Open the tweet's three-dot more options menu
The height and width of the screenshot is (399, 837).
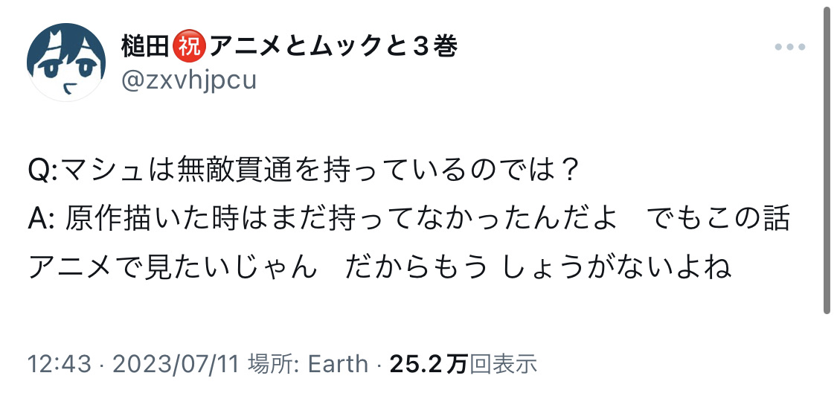click(x=789, y=47)
